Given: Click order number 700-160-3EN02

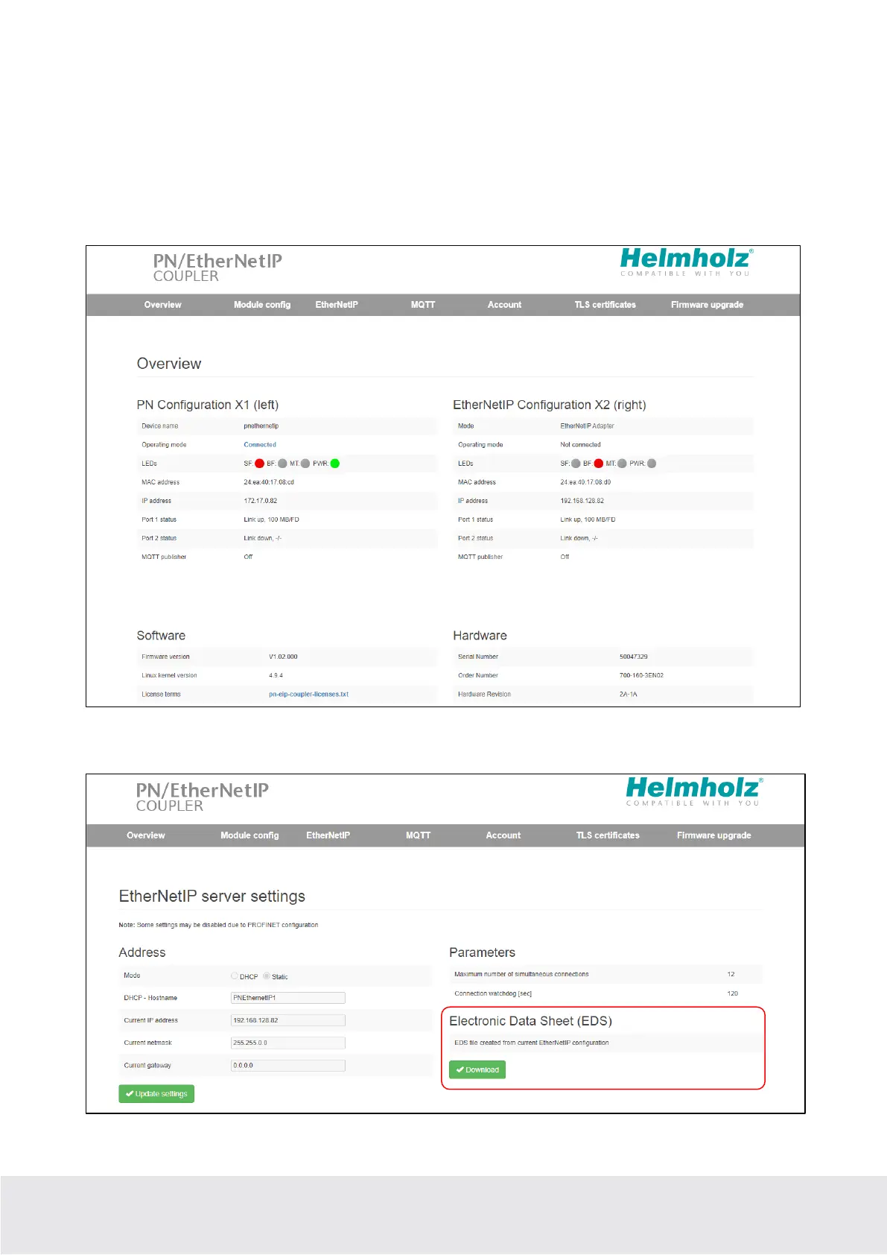Looking at the screenshot, I should coord(641,676).
